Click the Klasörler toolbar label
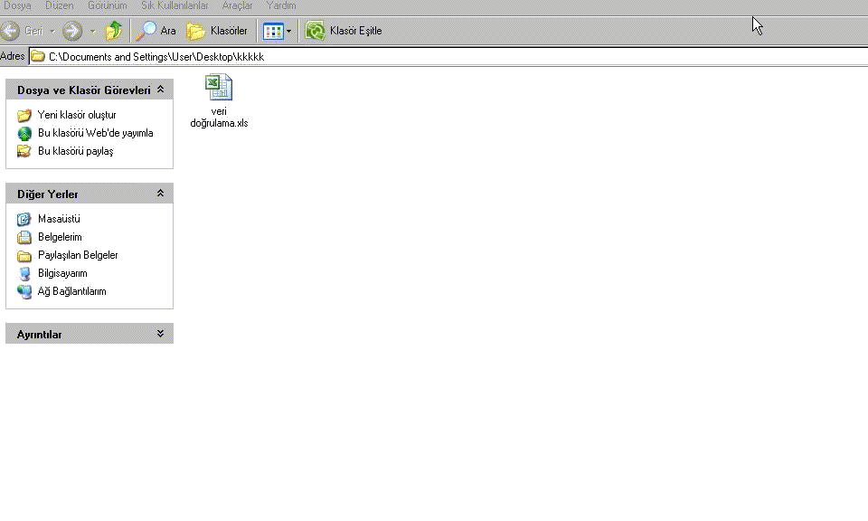This screenshot has width=868, height=521. (229, 31)
